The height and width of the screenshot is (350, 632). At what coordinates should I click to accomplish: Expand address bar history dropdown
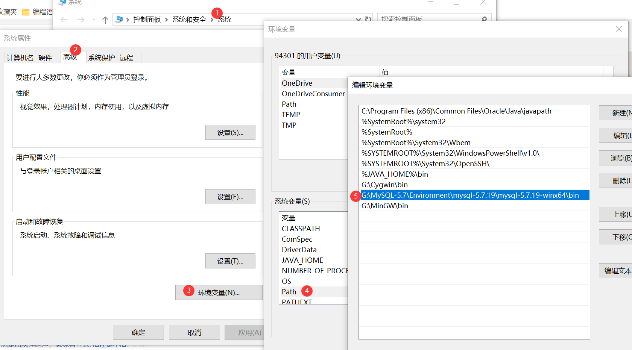(x=359, y=19)
